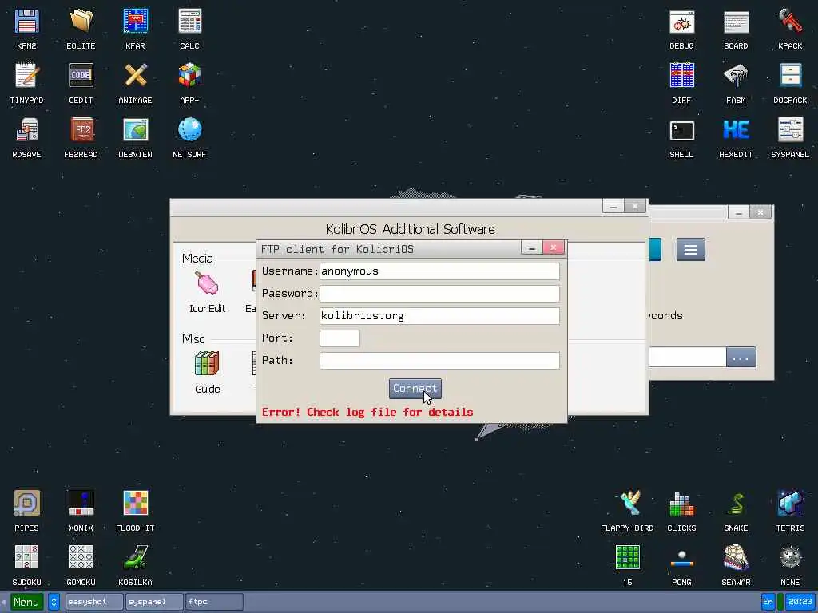Open the Menu button on the taskbar
818x613 pixels.
coord(26,602)
